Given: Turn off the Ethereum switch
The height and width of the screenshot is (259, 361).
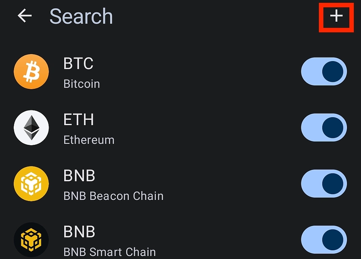Looking at the screenshot, I should [x=324, y=127].
